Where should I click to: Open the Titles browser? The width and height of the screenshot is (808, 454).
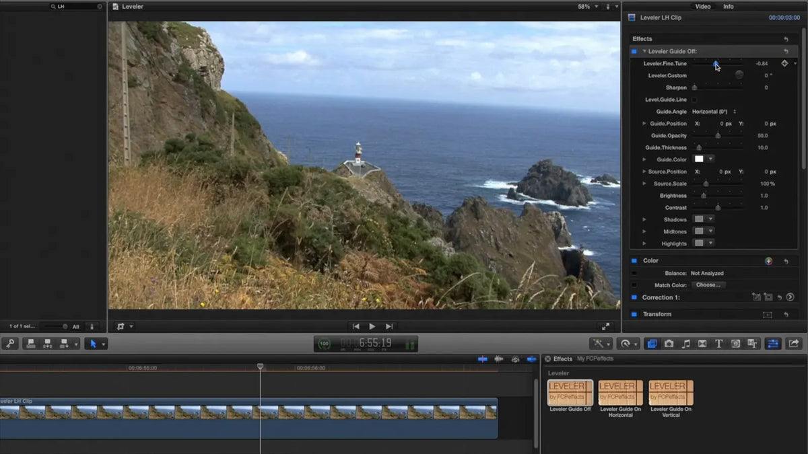click(x=718, y=344)
